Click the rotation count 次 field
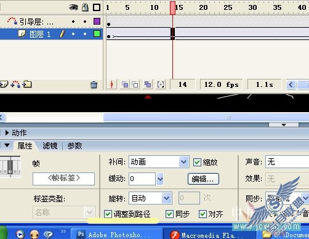 [189, 198]
